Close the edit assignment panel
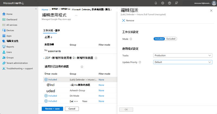This screenshot has height=114, width=217. pyautogui.click(x=211, y=11)
